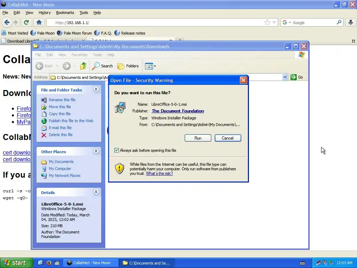Bookmark this page with the star icon

[267, 22]
